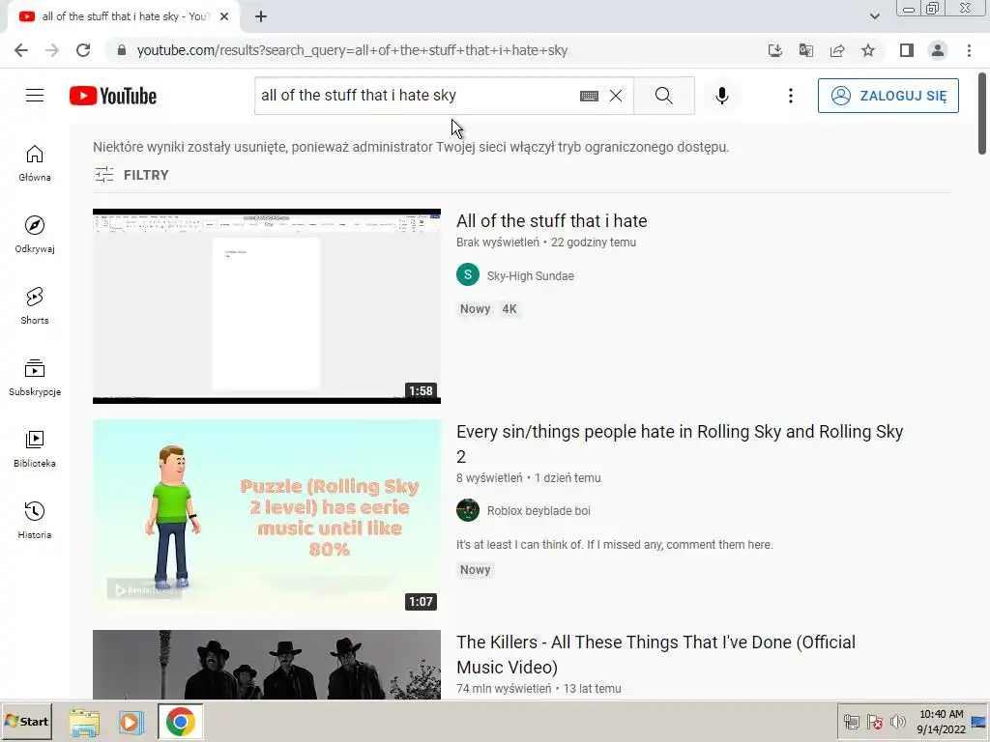Open The Killers music video thumbnail

267,665
